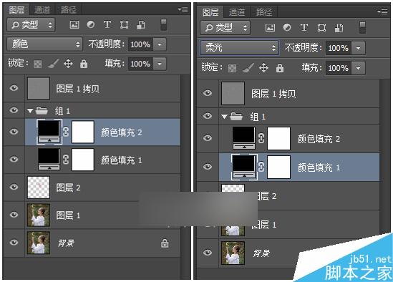
Task: Click lock position icon in right panel
Action: 263,68
